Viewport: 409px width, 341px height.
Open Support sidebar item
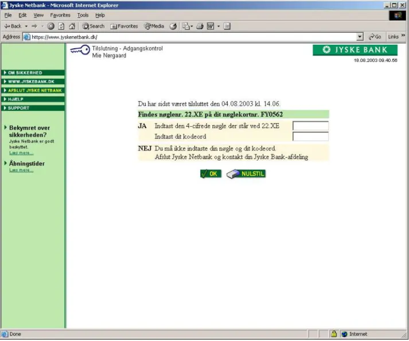click(x=33, y=108)
